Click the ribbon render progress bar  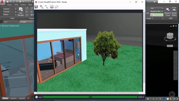[x=157, y=15]
